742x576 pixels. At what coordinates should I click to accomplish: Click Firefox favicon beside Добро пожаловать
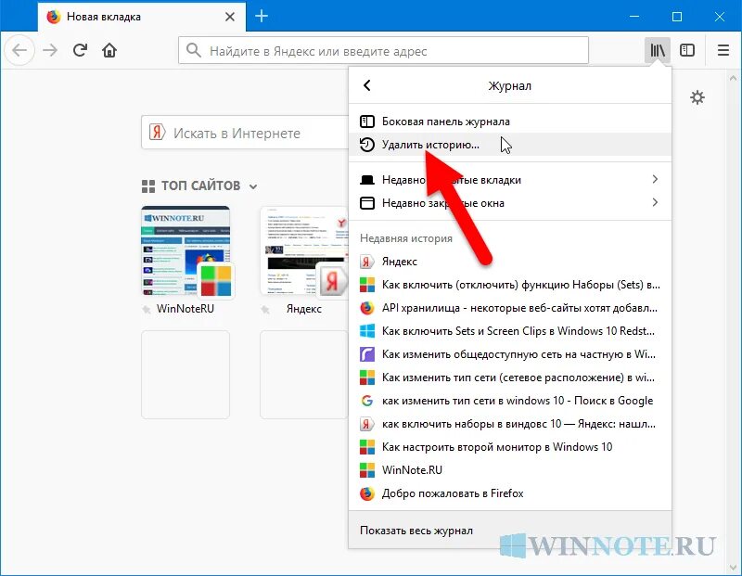pyautogui.click(x=367, y=493)
